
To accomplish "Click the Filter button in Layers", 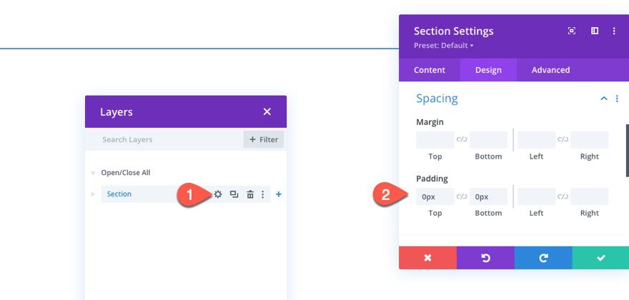I will pos(264,139).
